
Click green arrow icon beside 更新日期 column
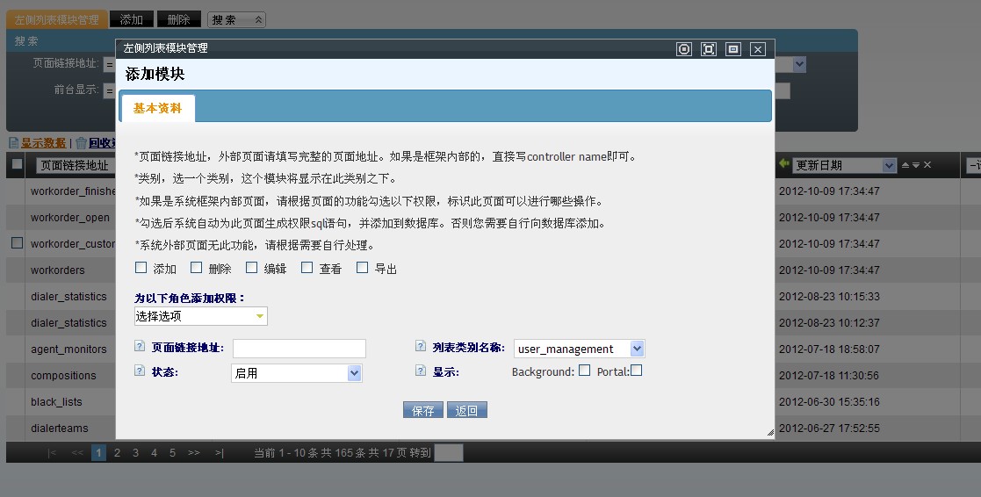[784, 164]
